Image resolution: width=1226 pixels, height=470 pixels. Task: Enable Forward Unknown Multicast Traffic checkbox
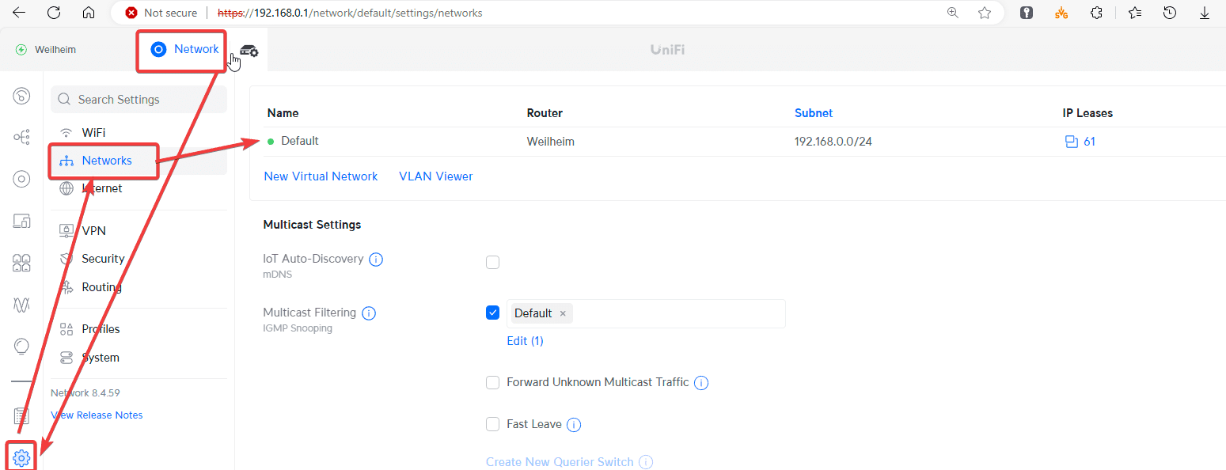click(x=492, y=383)
